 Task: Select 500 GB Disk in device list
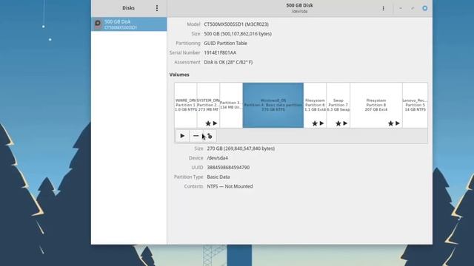click(129, 24)
